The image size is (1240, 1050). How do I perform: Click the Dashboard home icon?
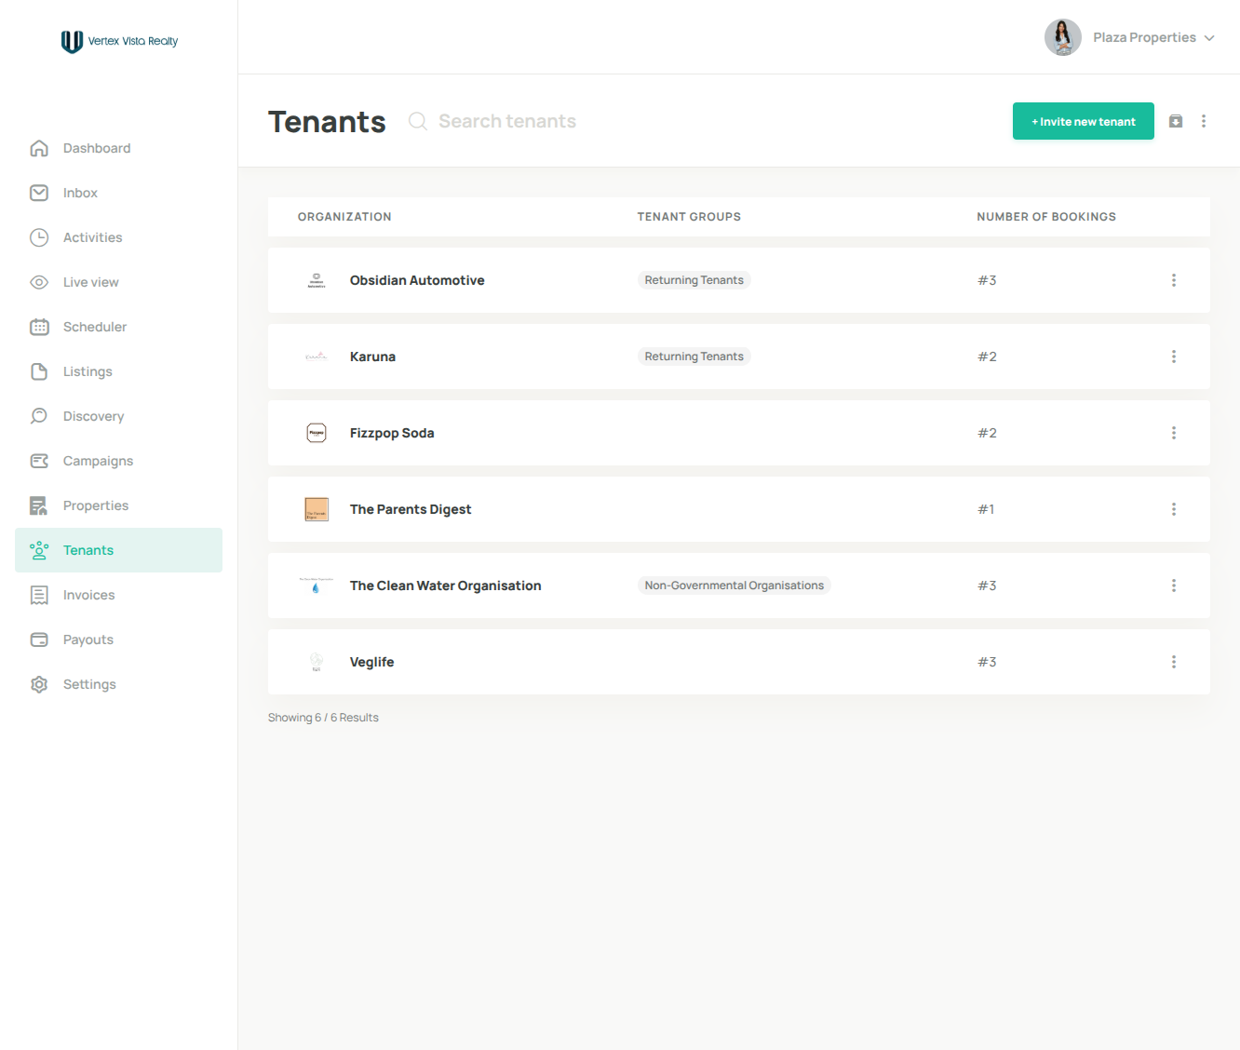coord(39,148)
